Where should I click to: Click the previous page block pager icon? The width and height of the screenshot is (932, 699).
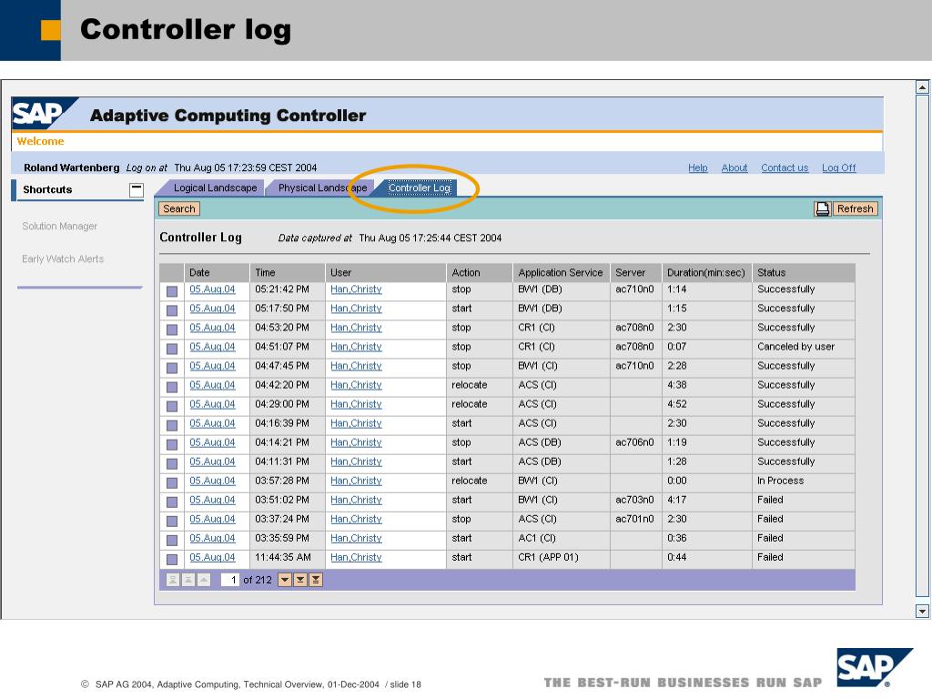click(187, 580)
